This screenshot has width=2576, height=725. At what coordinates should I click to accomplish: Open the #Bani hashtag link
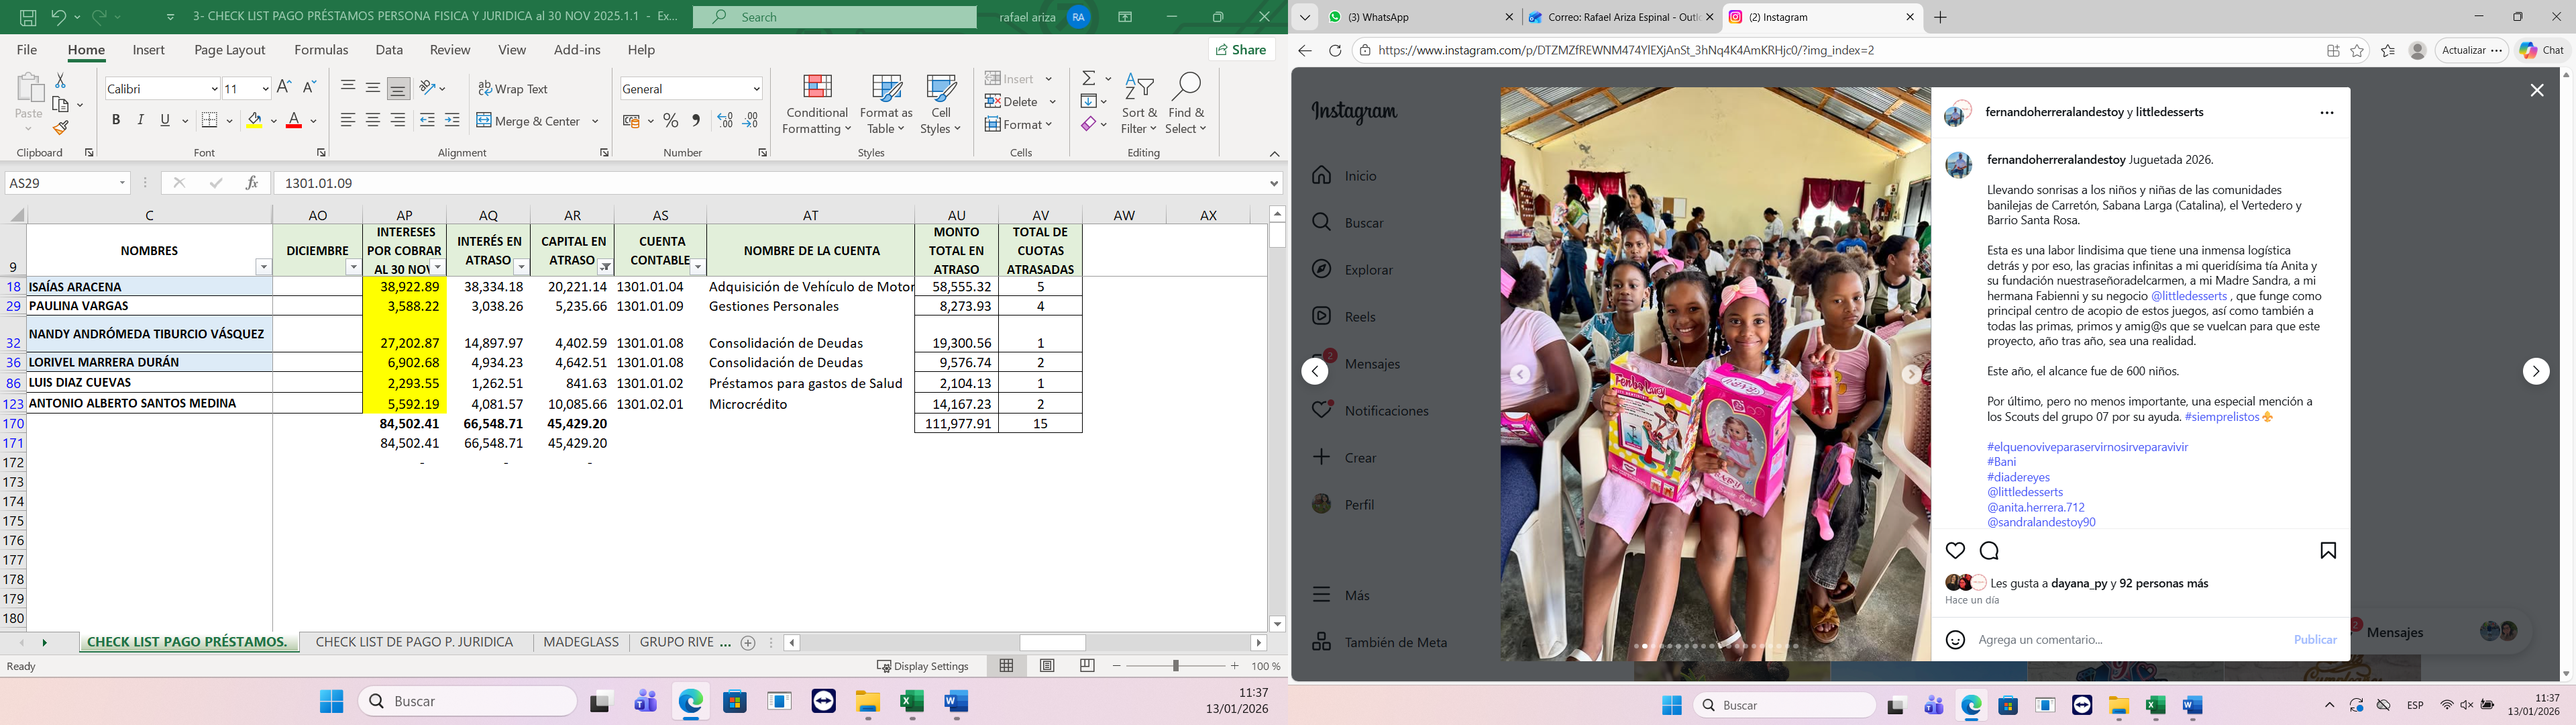tap(2001, 463)
